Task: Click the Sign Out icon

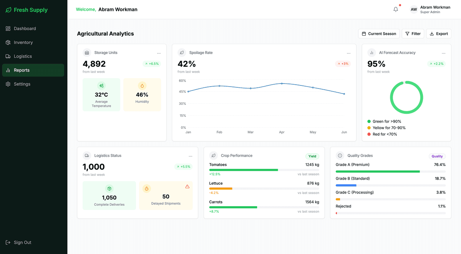Action: (8, 242)
